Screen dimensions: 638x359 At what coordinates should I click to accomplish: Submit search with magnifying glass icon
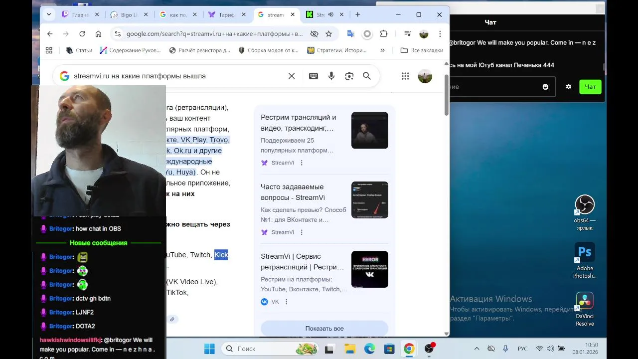point(367,76)
